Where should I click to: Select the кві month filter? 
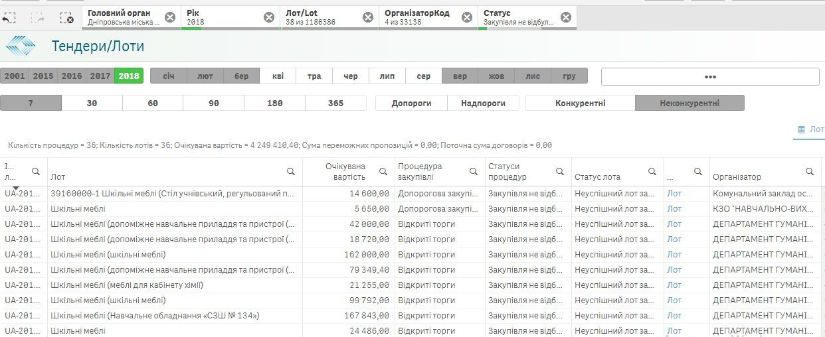click(x=278, y=76)
